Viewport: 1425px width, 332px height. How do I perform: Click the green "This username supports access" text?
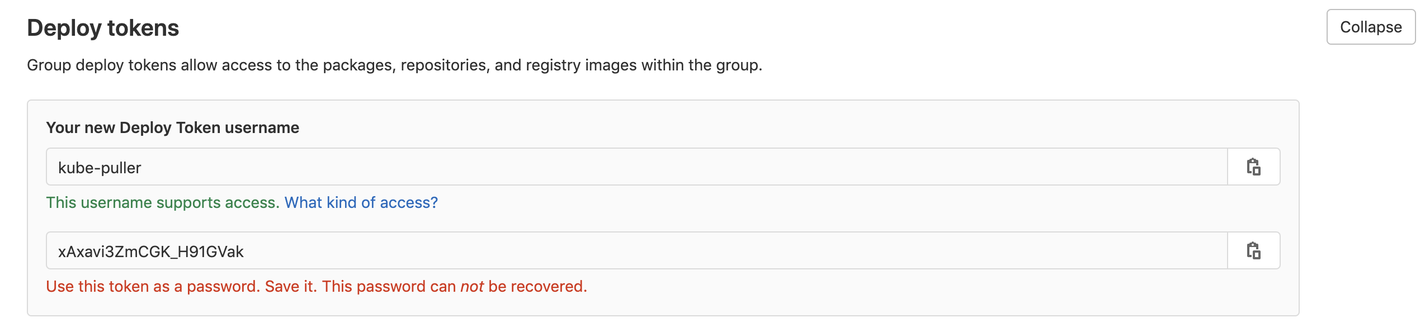[162, 202]
